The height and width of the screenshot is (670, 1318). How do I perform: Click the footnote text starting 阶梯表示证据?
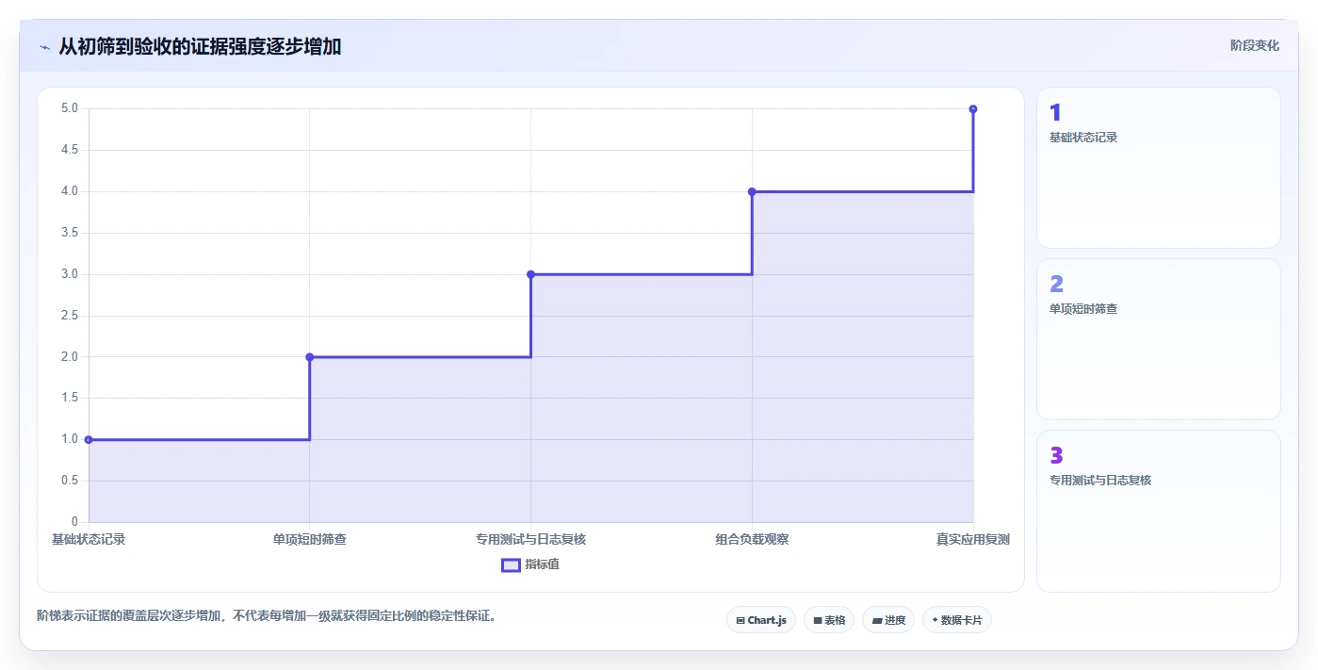click(267, 616)
